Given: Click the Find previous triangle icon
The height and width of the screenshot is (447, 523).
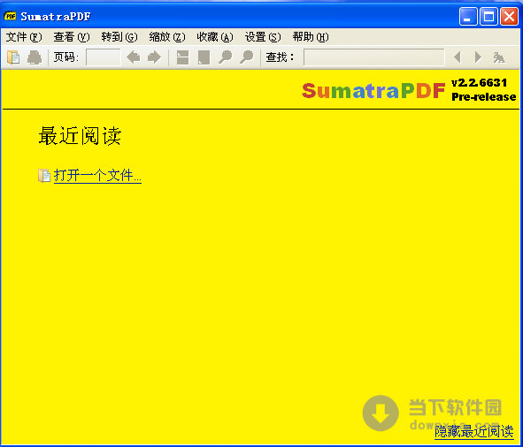Looking at the screenshot, I should click(x=458, y=57).
